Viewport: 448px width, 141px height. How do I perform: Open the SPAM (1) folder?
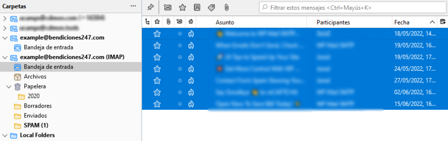coord(36,125)
